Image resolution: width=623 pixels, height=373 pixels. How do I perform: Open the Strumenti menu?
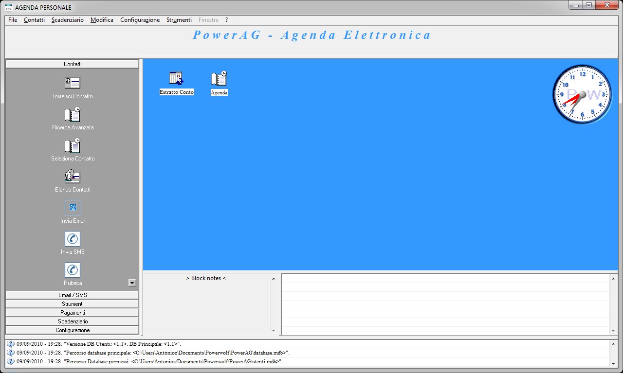(x=179, y=20)
